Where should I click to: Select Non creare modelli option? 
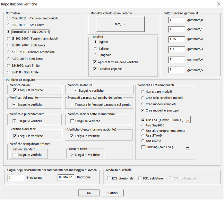pos(142,92)
